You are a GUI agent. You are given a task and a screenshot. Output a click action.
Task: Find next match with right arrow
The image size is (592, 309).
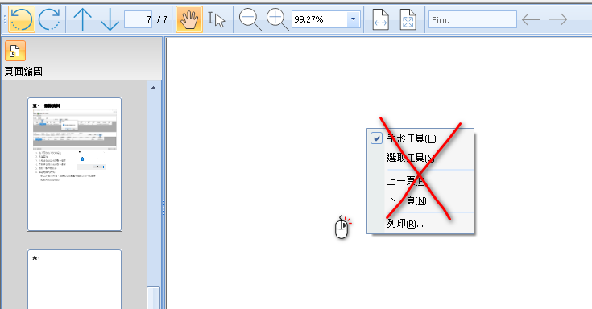[558, 19]
